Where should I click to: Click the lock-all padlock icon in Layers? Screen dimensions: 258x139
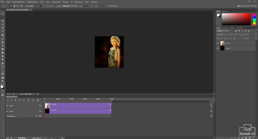click(235, 38)
